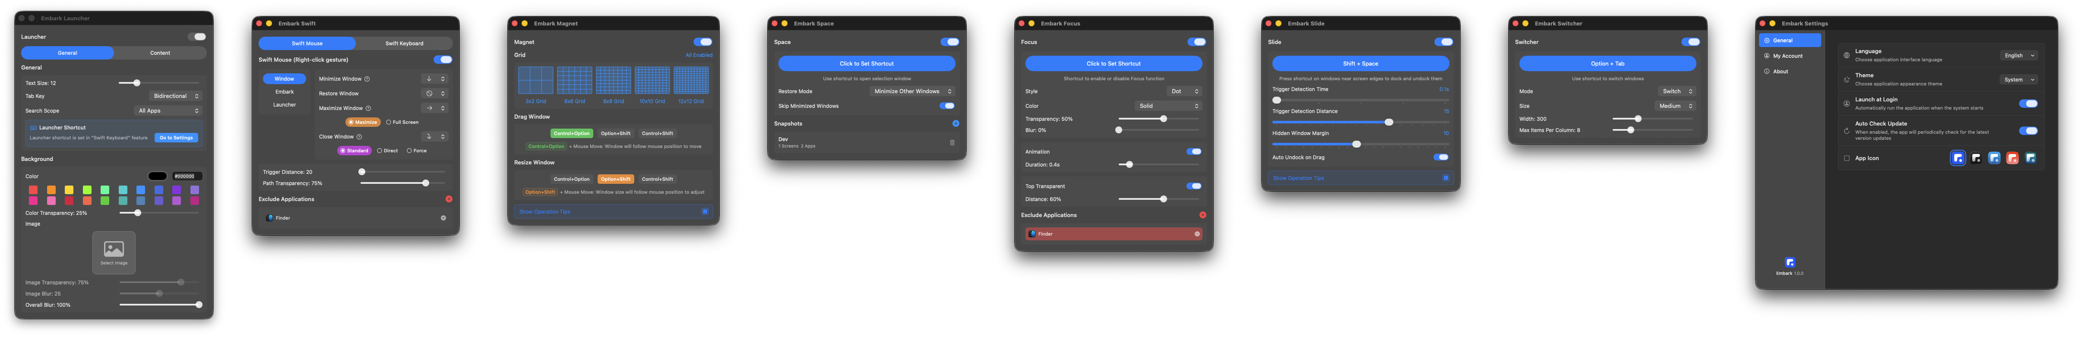Add a new snapshot with plus icon
2082x337 pixels.
click(x=956, y=124)
